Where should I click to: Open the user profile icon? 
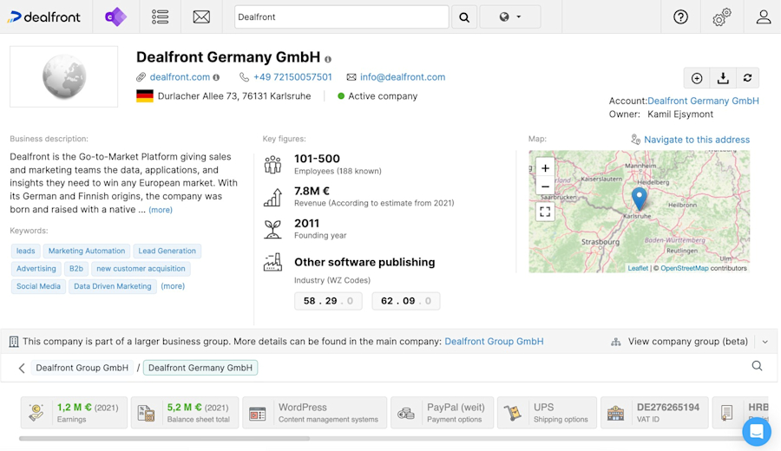click(763, 17)
